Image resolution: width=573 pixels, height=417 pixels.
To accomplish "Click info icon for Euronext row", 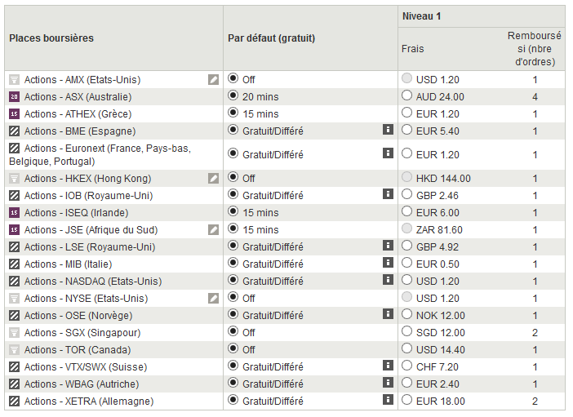I will click(x=388, y=153).
